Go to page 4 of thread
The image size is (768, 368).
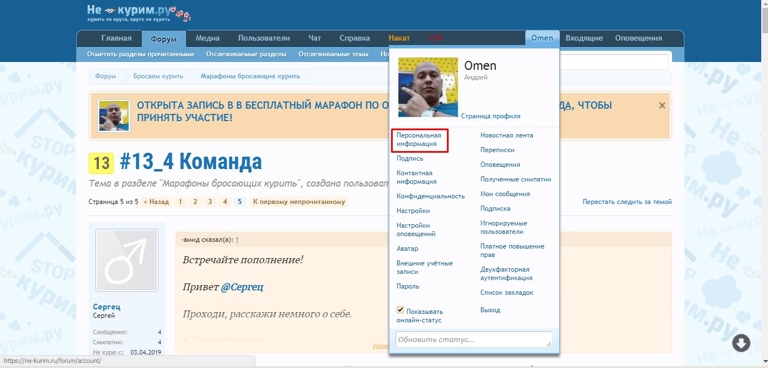click(x=225, y=202)
